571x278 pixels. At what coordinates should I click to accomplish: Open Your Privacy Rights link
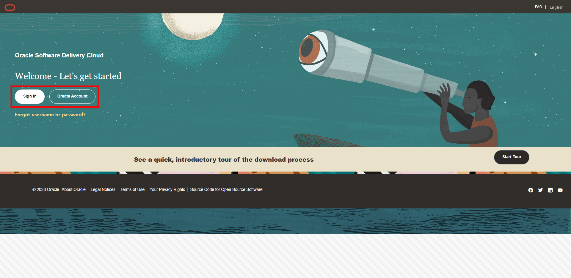[167, 189]
